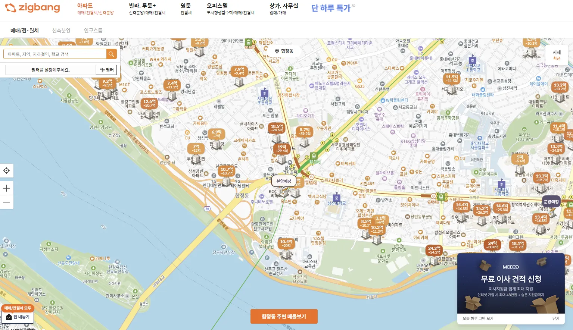Select the 12.6억~20.7억 apartment marker
This screenshot has height=330, width=573.
pos(149,103)
